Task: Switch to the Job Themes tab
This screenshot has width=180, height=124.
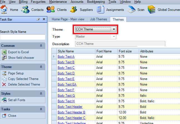Action: tap(98, 19)
